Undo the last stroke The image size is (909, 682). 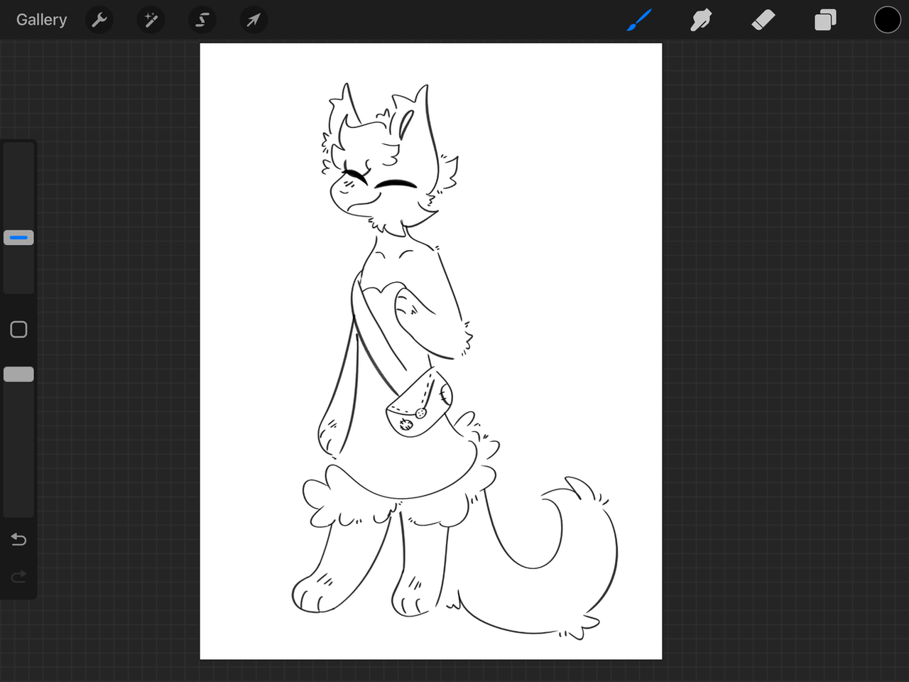pos(18,540)
